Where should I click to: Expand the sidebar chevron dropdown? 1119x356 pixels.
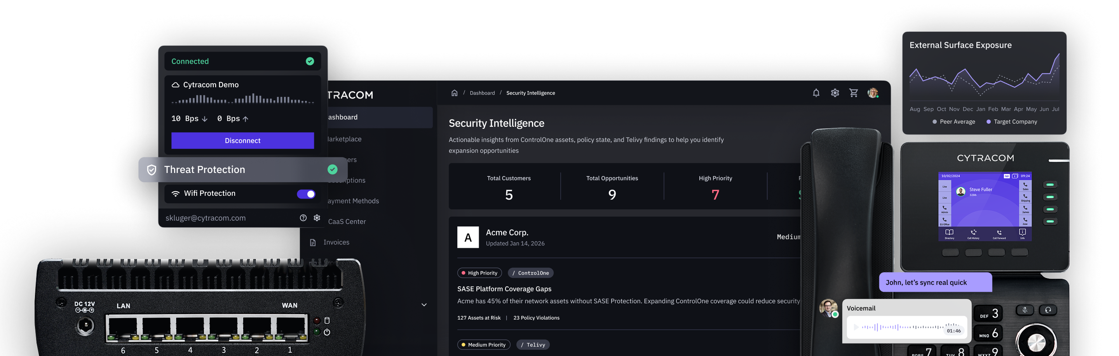(424, 305)
